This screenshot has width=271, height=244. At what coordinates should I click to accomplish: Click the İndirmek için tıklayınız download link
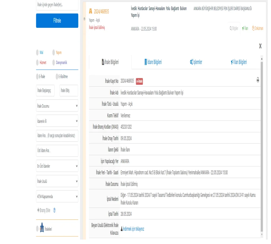(133, 229)
